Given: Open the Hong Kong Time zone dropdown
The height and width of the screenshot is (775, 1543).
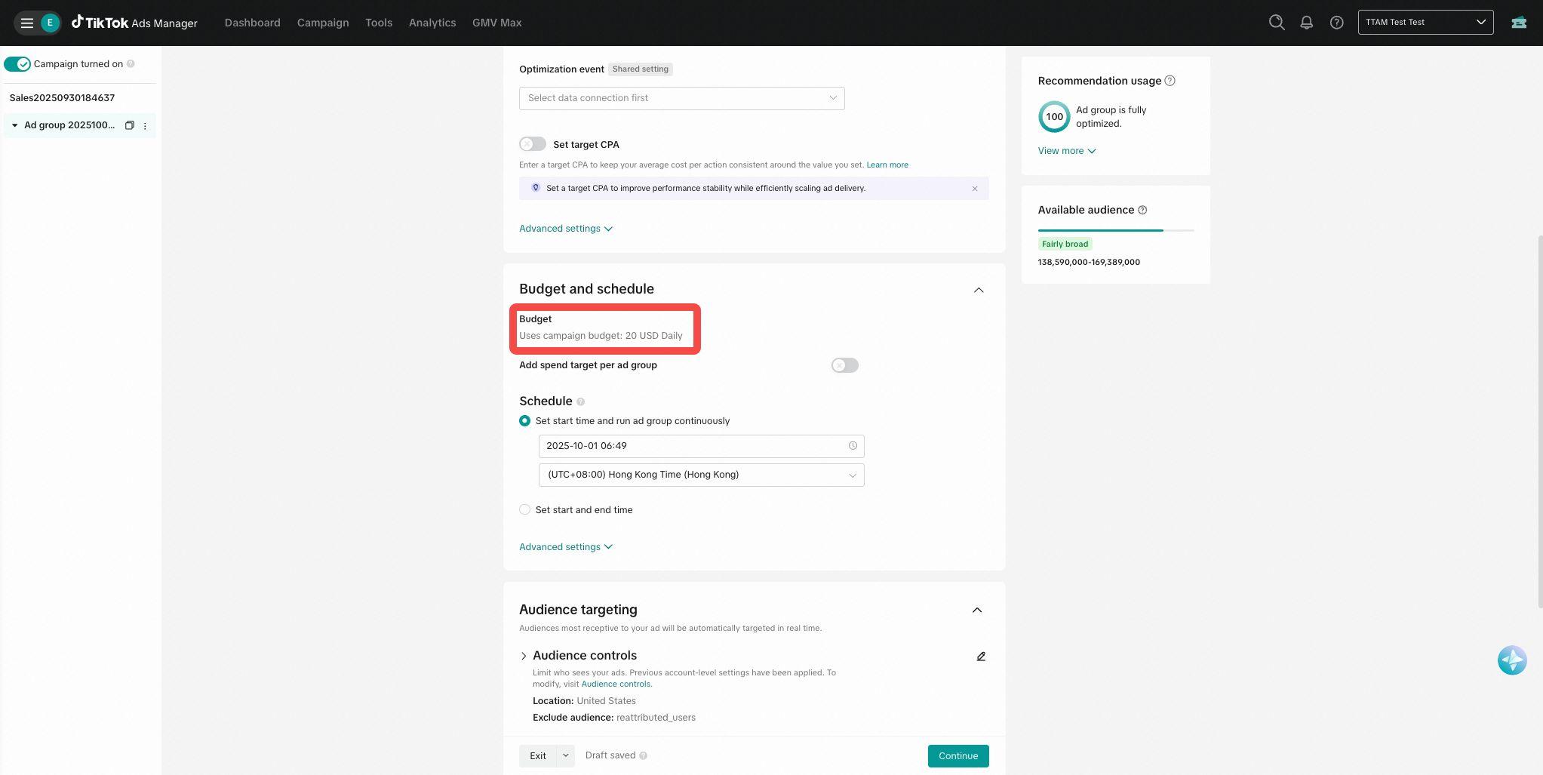Looking at the screenshot, I should tap(701, 475).
